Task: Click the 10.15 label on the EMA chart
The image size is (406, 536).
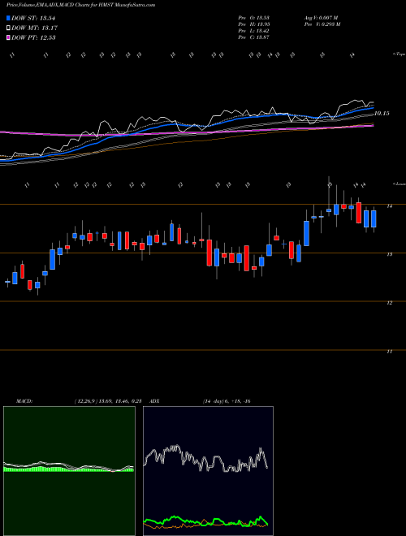Action: point(382,113)
